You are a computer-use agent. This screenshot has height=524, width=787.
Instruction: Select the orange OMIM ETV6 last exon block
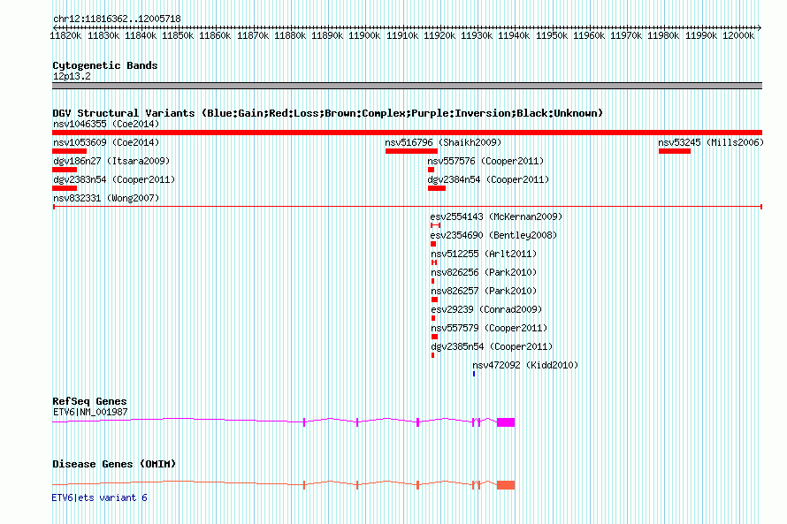click(506, 485)
